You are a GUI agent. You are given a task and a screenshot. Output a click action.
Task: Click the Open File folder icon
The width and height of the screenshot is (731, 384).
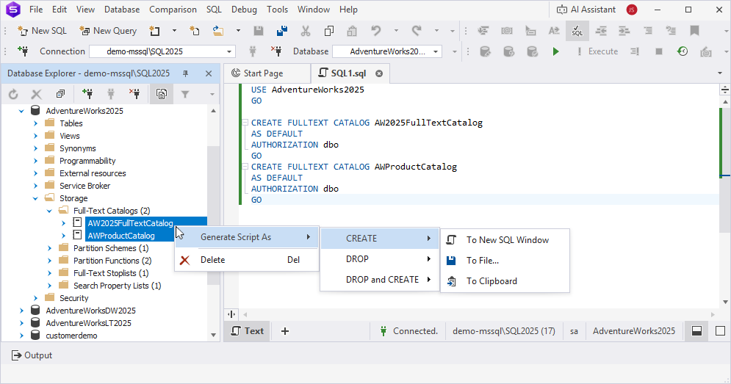(x=218, y=31)
